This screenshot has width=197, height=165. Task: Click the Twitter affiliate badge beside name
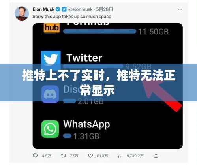pos(64,9)
